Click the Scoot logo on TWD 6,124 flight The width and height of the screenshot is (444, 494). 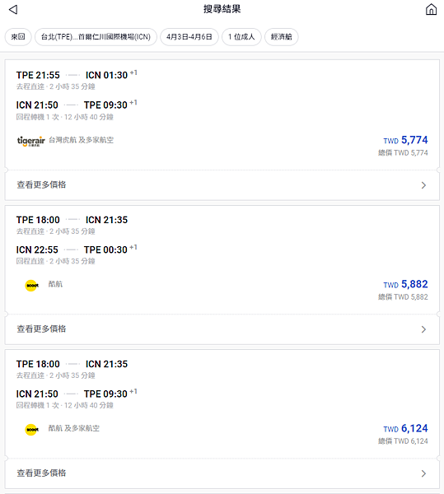[31, 430]
